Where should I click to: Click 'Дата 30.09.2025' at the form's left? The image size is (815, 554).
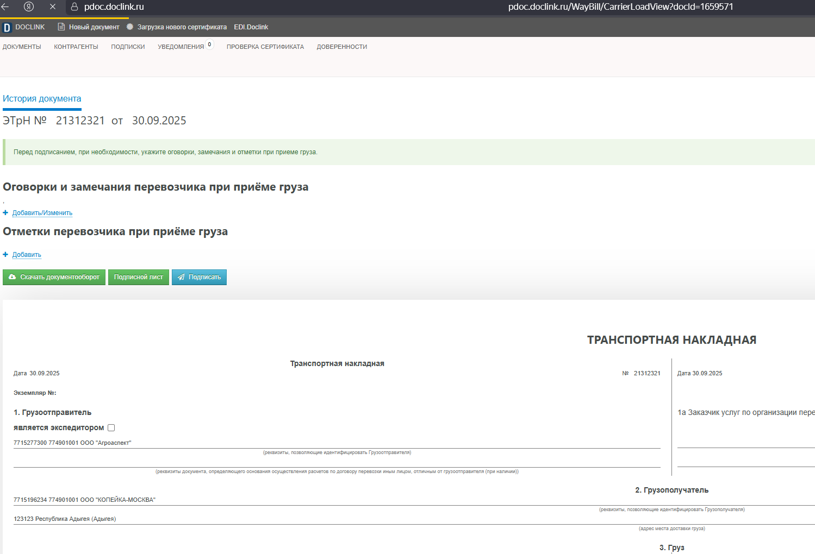36,373
